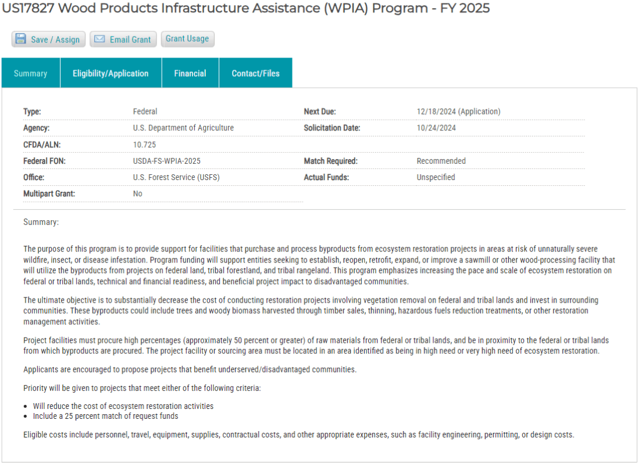Open Grant Usage

tap(187, 38)
